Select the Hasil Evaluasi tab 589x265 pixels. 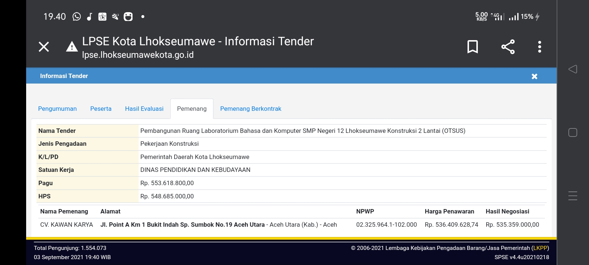coord(144,109)
